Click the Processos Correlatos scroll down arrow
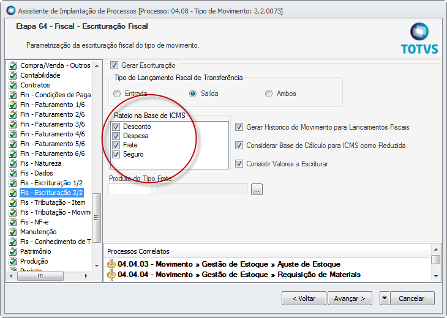The width and height of the screenshot is (447, 318). (x=436, y=276)
